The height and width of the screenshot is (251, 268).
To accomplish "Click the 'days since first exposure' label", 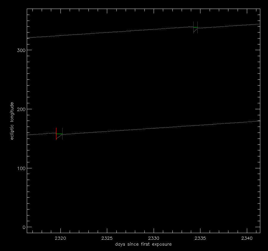I will click(x=143, y=244).
